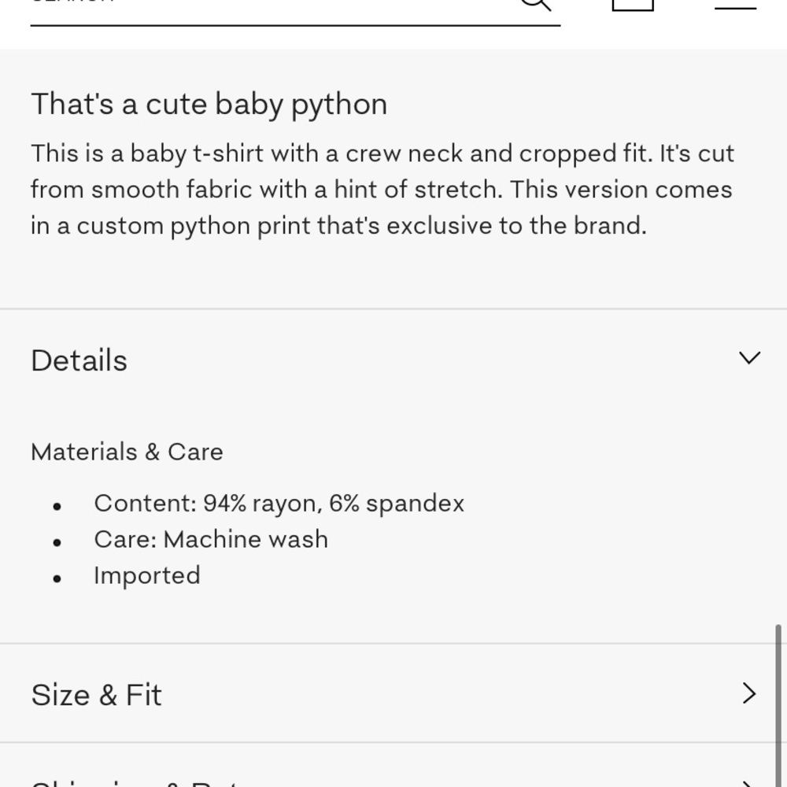Collapse the Details section chevron

(750, 359)
